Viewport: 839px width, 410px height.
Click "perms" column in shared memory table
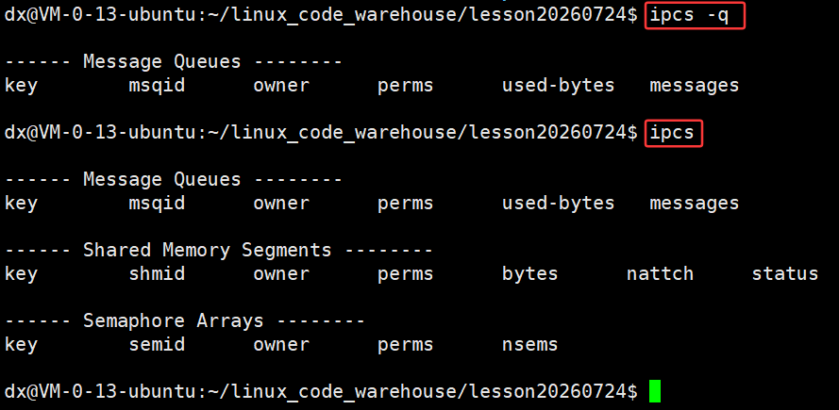tap(406, 274)
